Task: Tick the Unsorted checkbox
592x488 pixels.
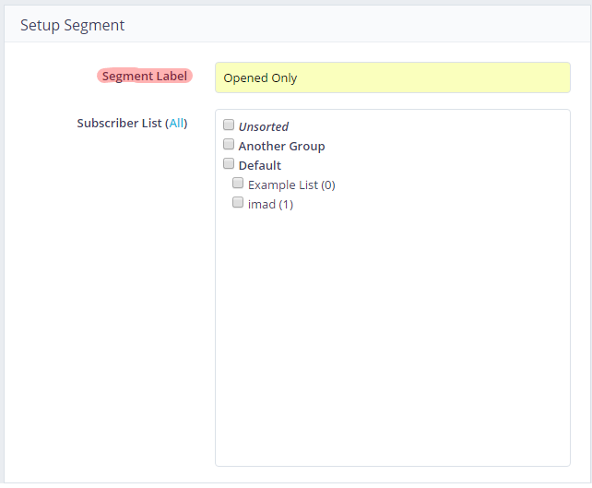Action: [229, 125]
